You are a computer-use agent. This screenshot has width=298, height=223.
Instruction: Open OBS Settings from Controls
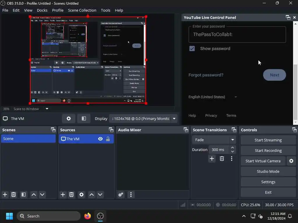(268, 182)
